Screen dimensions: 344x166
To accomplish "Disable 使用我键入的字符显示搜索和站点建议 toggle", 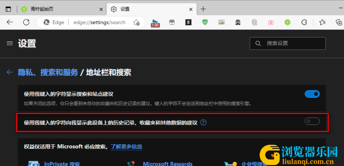I will click(312, 94).
